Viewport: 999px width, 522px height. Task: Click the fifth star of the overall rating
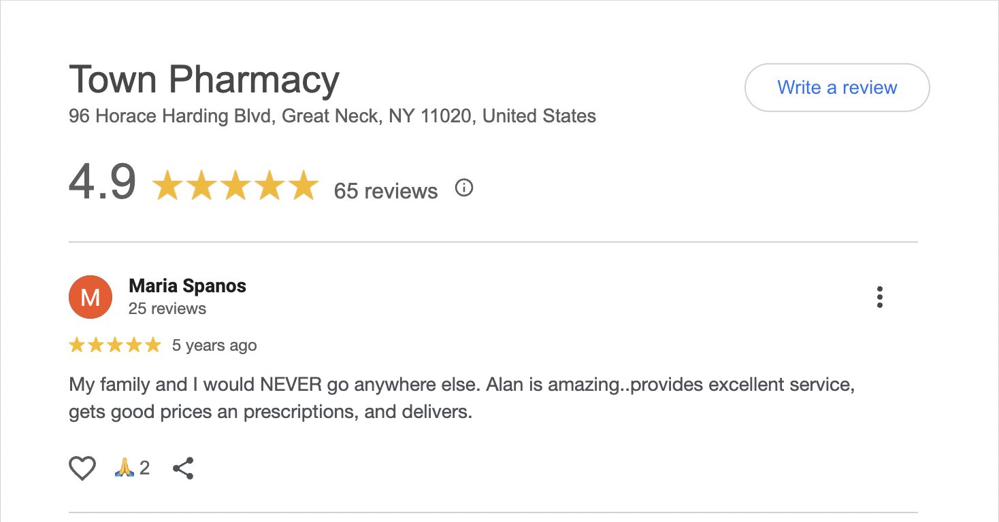pyautogui.click(x=304, y=186)
